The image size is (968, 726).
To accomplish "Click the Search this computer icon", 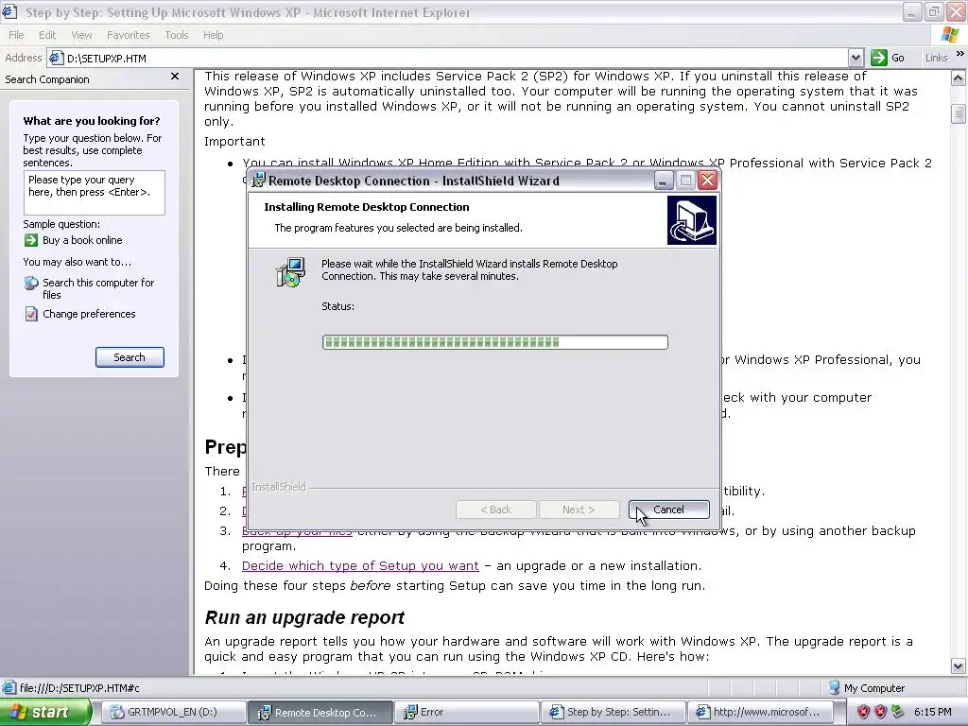I will point(31,284).
